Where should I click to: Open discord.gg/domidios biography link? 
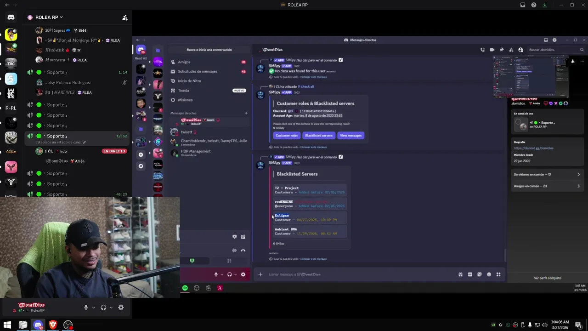click(533, 148)
